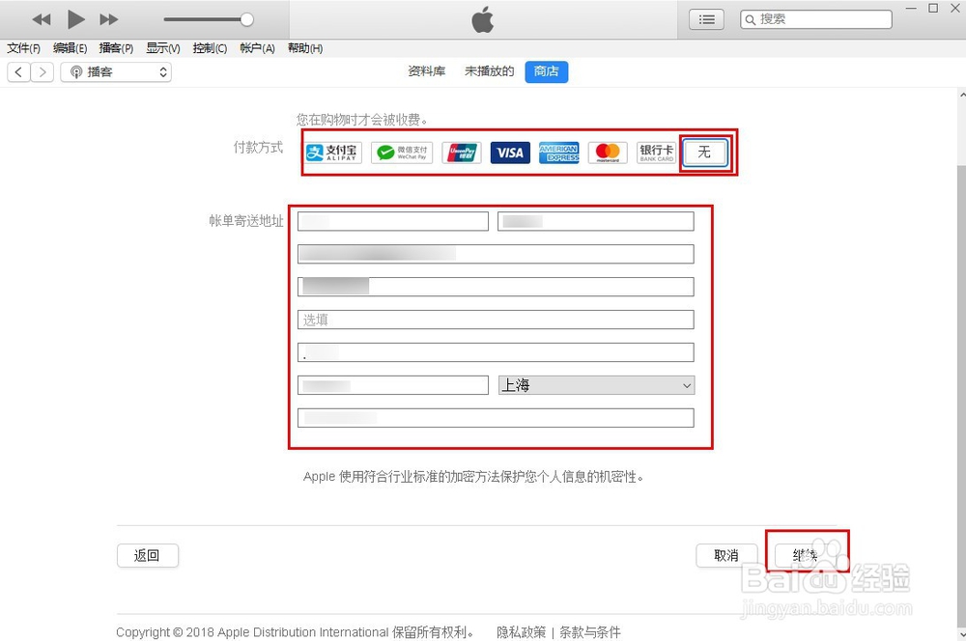Focus the 搜索 search field

click(816, 19)
